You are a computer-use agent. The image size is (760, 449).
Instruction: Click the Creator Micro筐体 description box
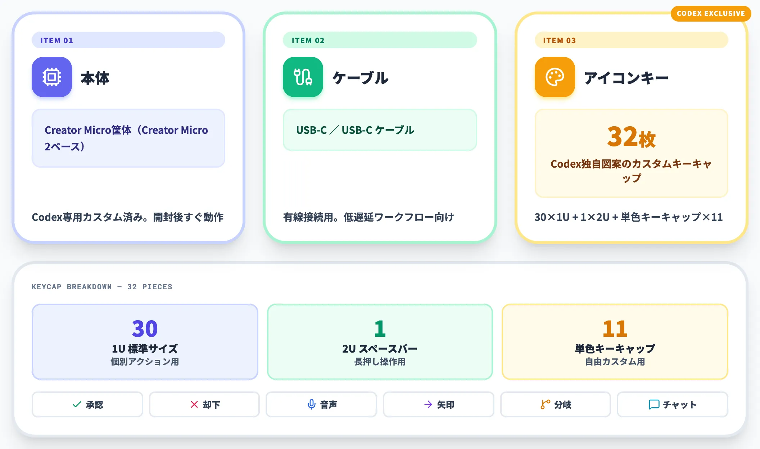pyautogui.click(x=128, y=138)
